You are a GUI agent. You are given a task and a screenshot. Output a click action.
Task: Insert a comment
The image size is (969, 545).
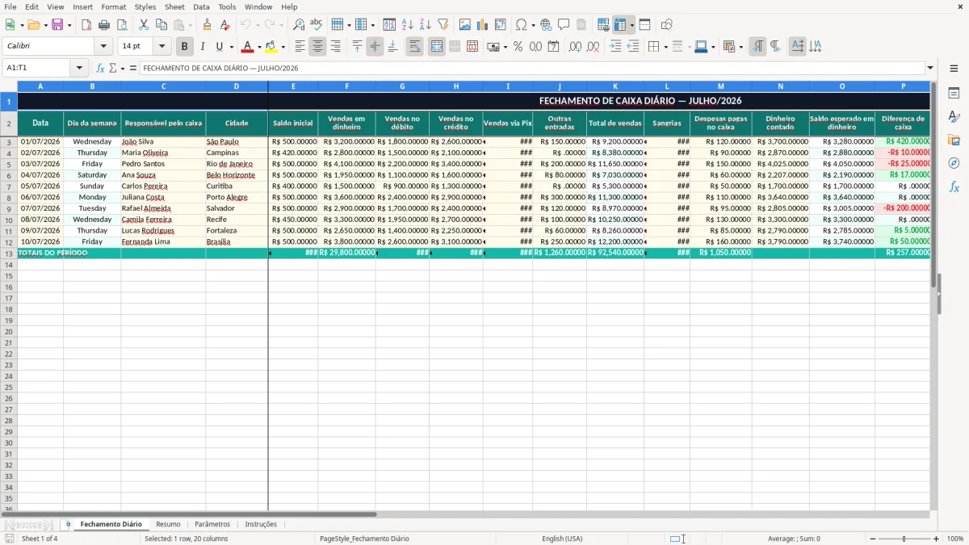point(564,25)
